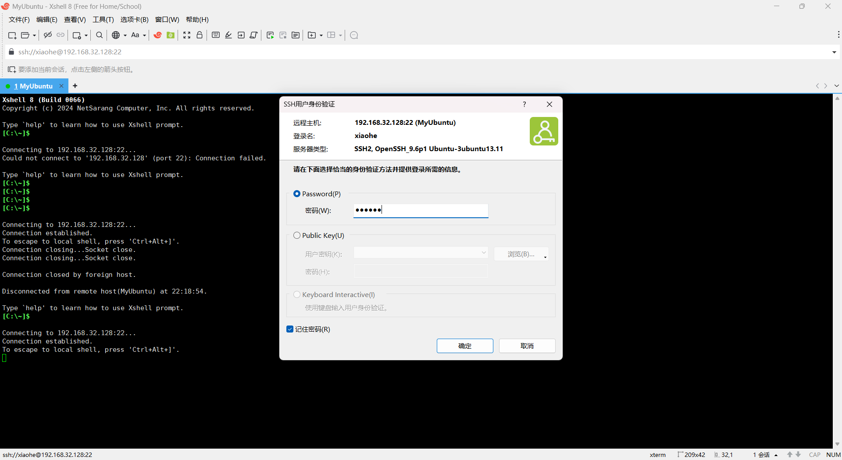Click the stop script icon

point(283,35)
